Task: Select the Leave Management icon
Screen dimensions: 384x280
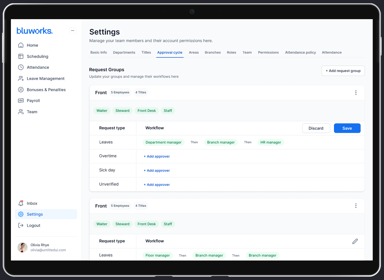Action: 21,79
